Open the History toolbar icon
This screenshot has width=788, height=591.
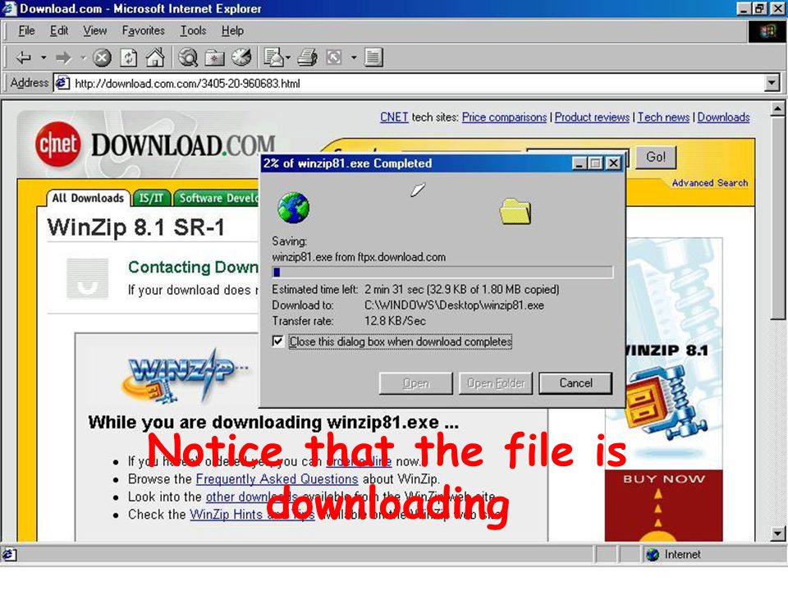pos(241,57)
